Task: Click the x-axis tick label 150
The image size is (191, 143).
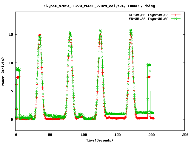Action: point(117,135)
